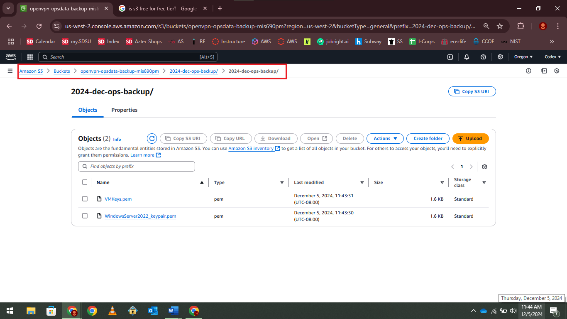Open the Instructure bookmark
Screen dimensions: 567x319
point(228,42)
